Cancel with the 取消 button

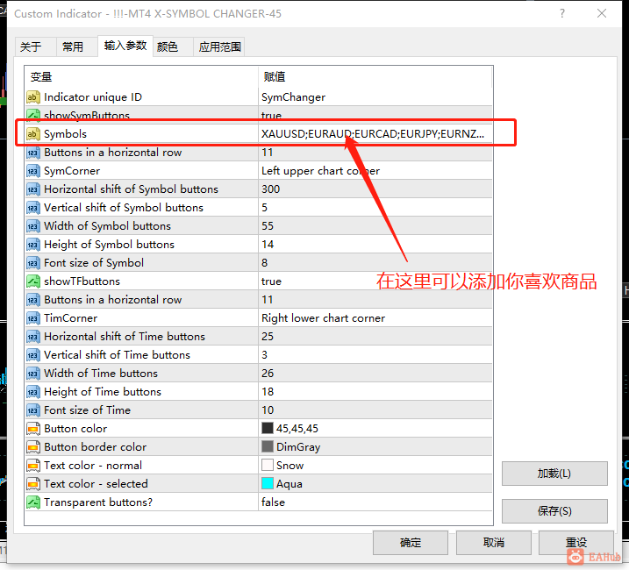(x=493, y=543)
